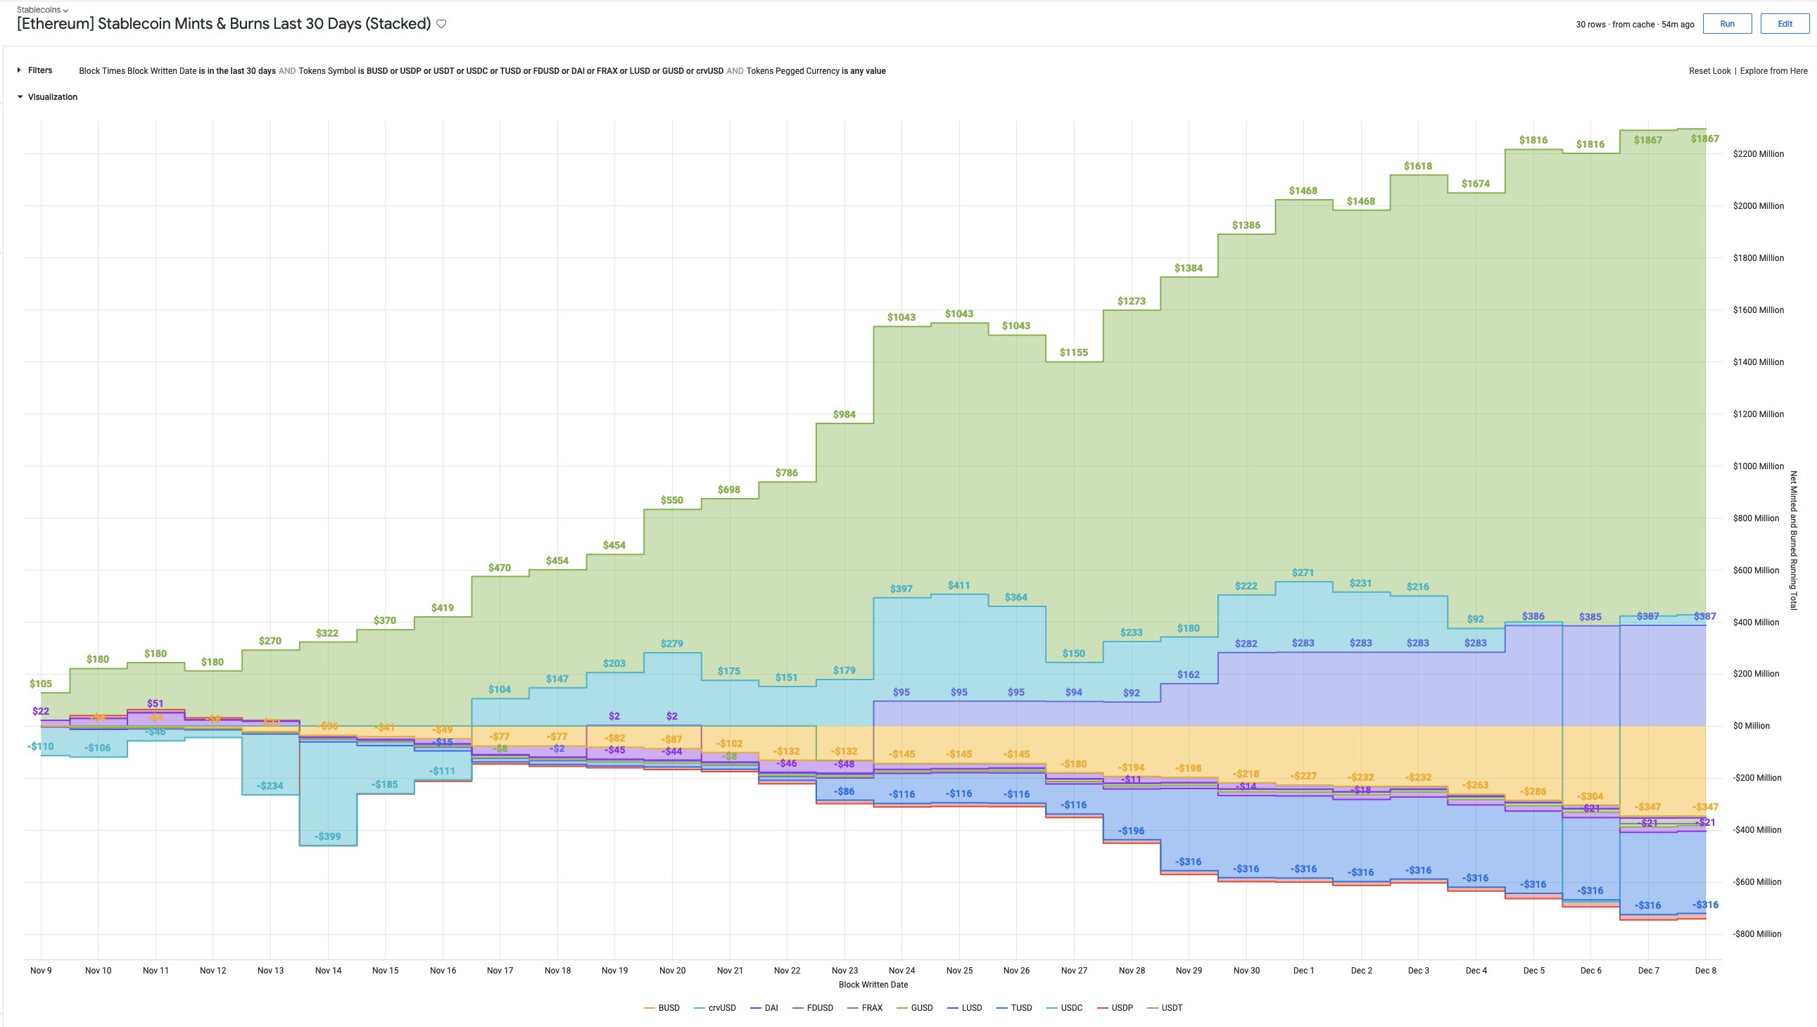Toggle the DAI legend entry
This screenshot has height=1027, width=1817.
coord(771,1008)
